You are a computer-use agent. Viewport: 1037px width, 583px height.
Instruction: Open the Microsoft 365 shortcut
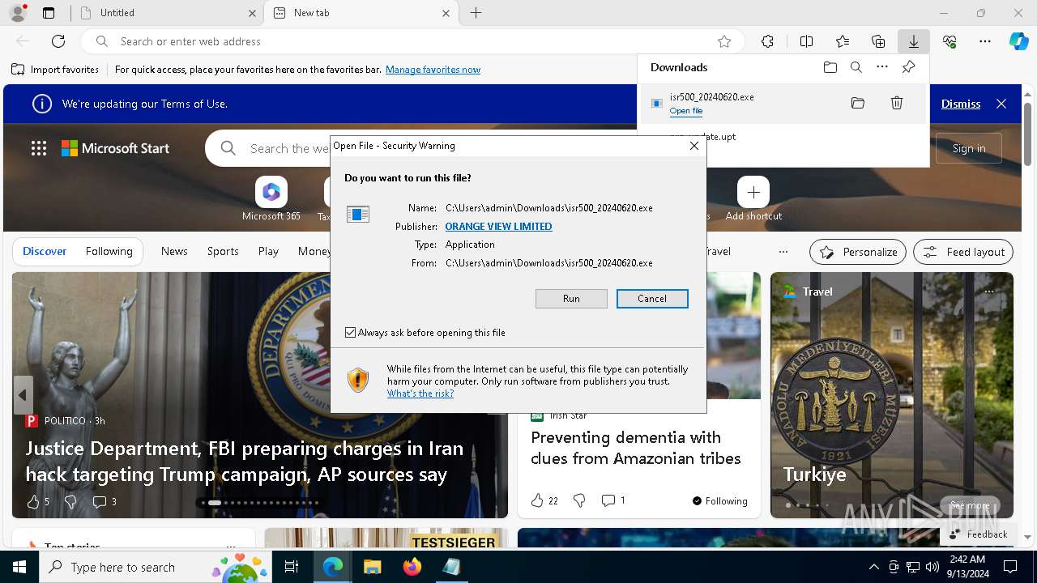(271, 198)
